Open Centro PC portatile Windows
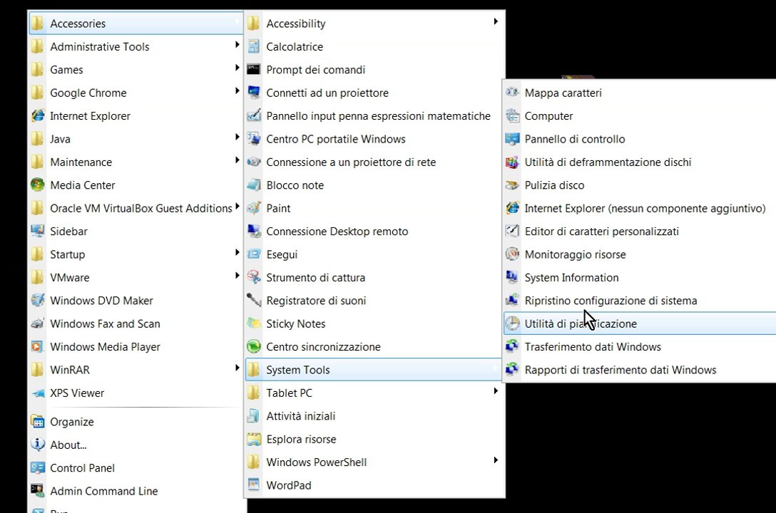This screenshot has height=513, width=776. (374, 139)
